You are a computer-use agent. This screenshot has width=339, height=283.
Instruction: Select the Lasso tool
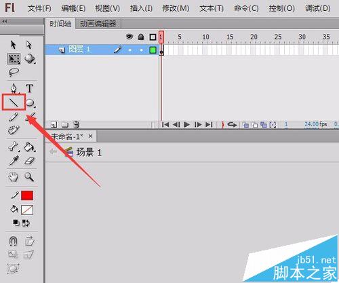14,72
